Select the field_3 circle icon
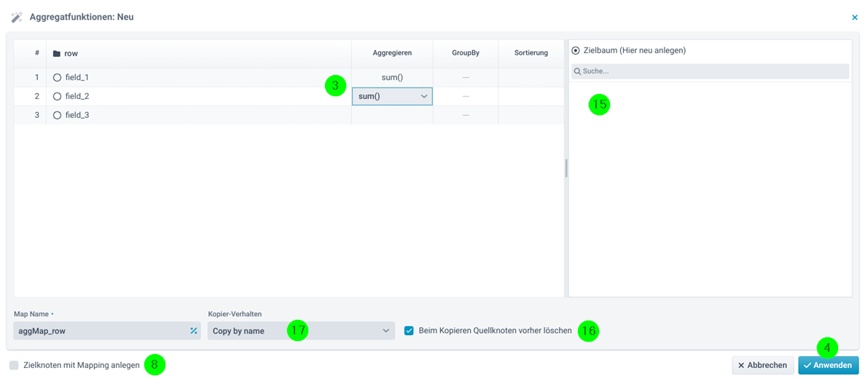Viewport: 865px width, 381px height. (x=57, y=115)
